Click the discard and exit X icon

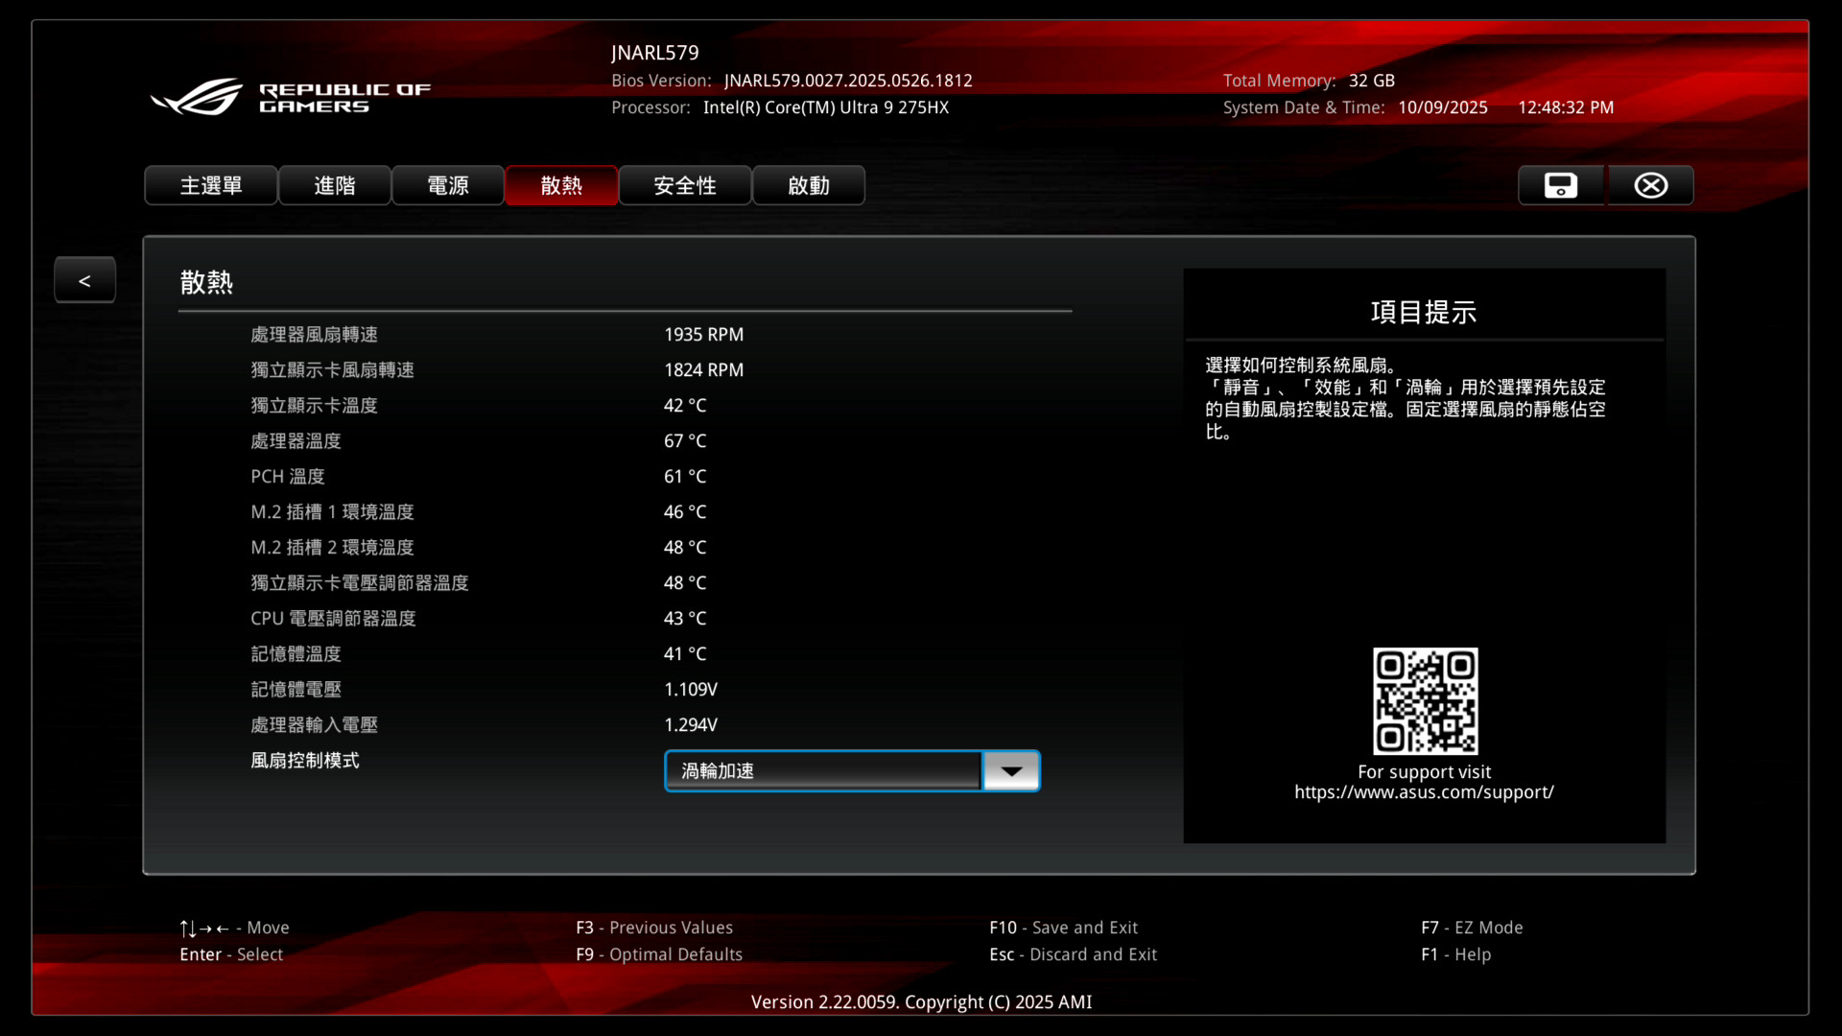[1650, 185]
